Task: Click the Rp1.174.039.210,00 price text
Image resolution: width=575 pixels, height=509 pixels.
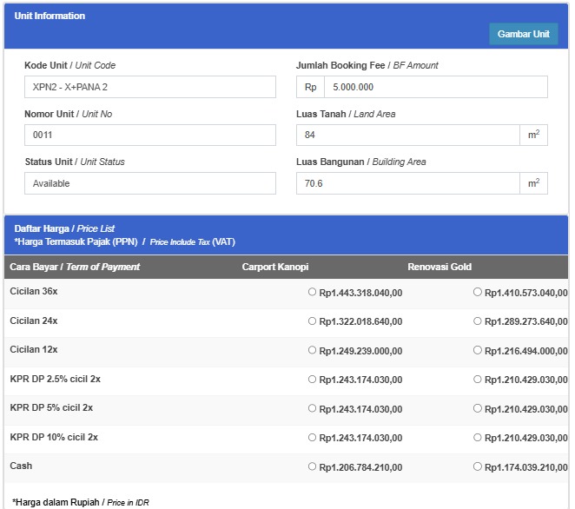Action: 526,467
